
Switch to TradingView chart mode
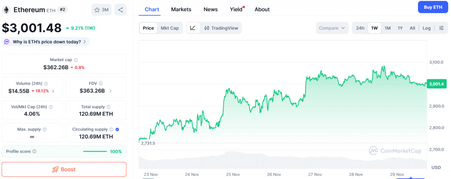pyautogui.click(x=221, y=28)
